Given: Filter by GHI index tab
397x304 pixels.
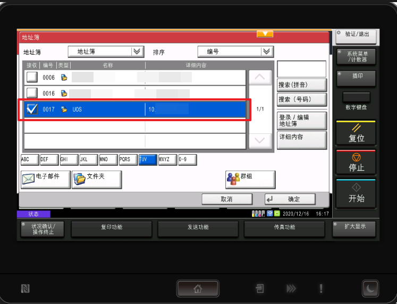Looking at the screenshot, I should [69, 159].
